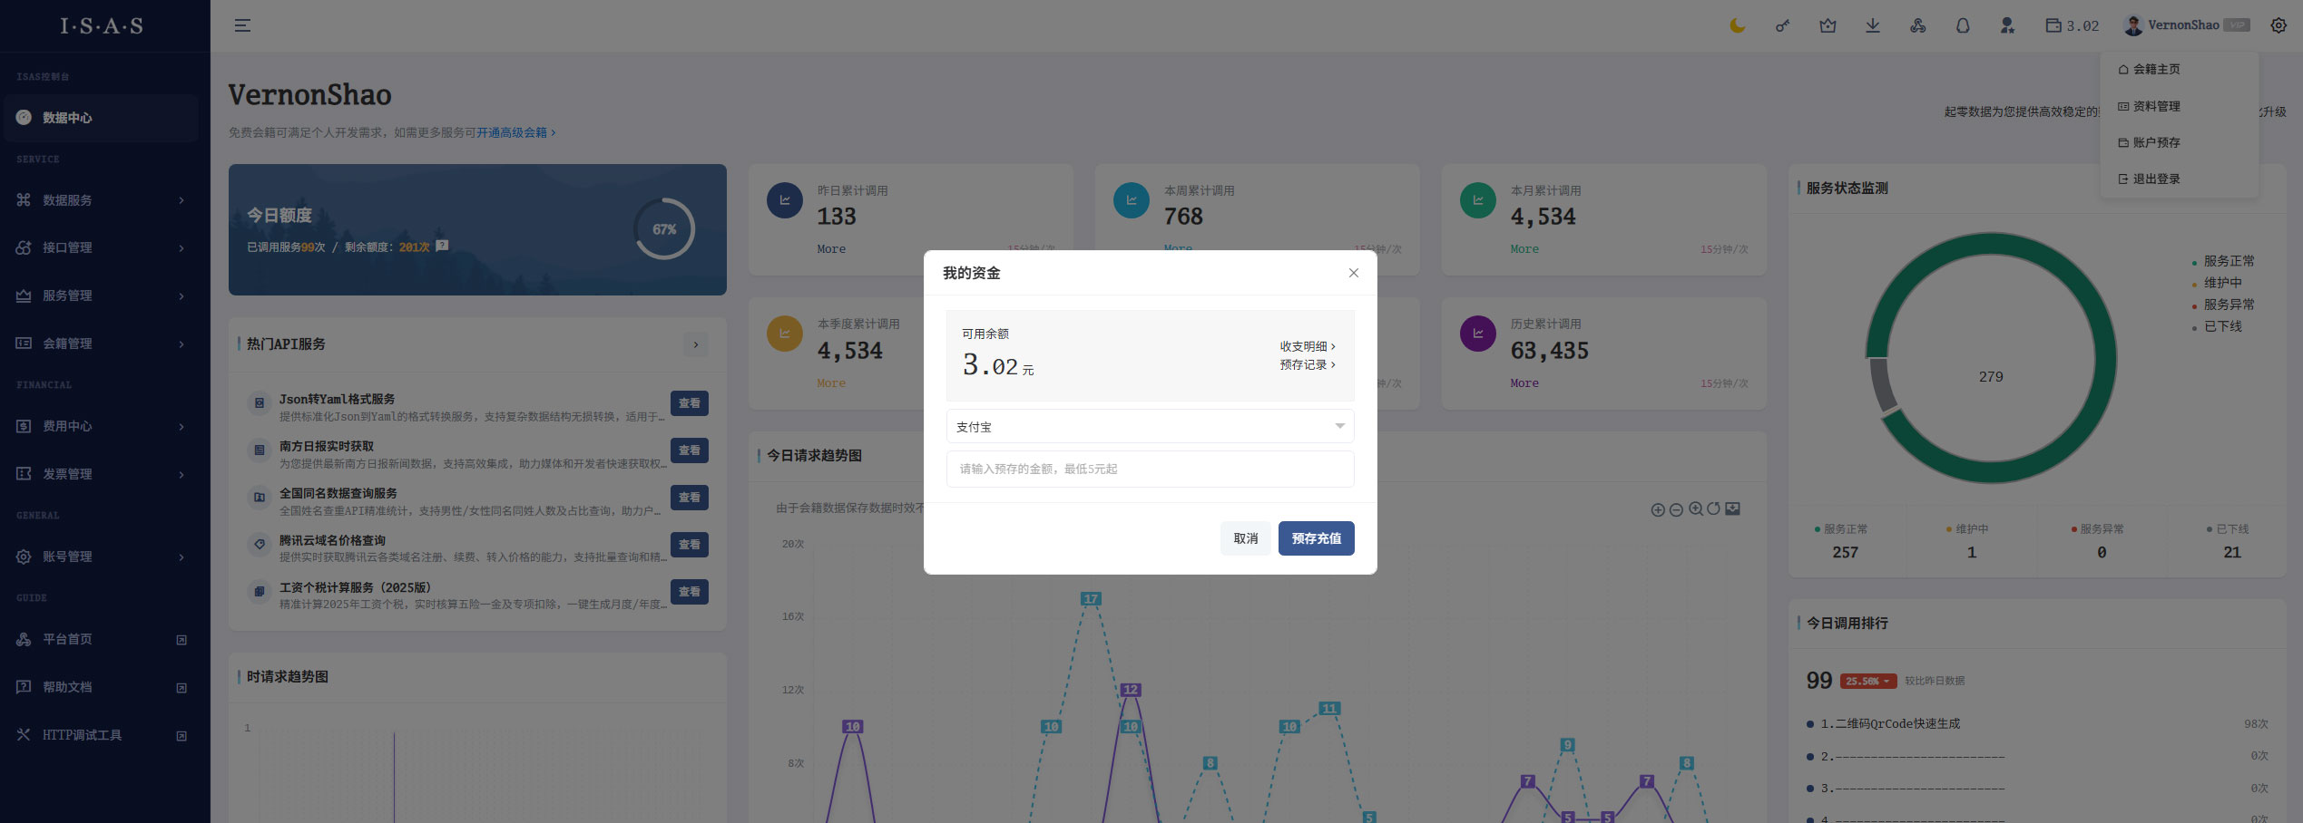Expand 数据服务 in the sidebar
Screen dimensions: 2303x823
(100, 199)
